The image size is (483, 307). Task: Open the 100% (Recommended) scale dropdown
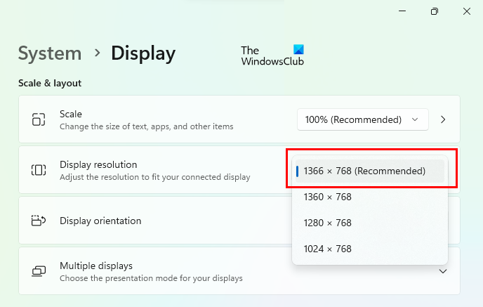[x=362, y=119]
